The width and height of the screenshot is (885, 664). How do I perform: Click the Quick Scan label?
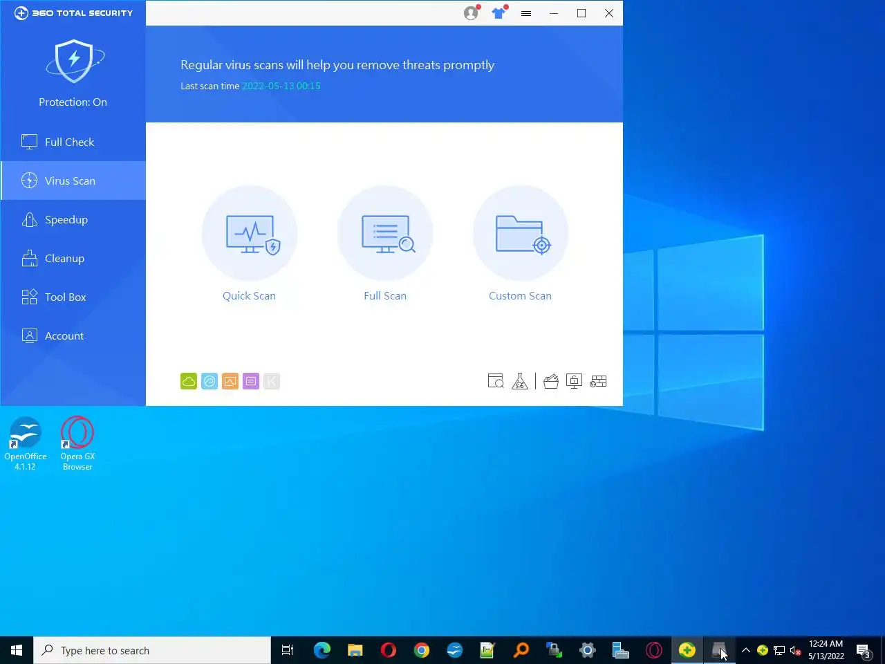tap(249, 295)
